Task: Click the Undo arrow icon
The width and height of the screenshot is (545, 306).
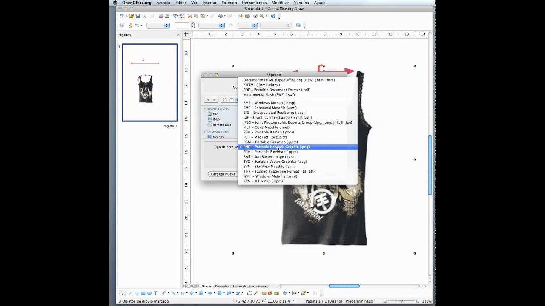Action: click(x=220, y=16)
